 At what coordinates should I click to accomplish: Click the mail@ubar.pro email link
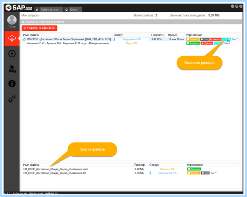51,193
